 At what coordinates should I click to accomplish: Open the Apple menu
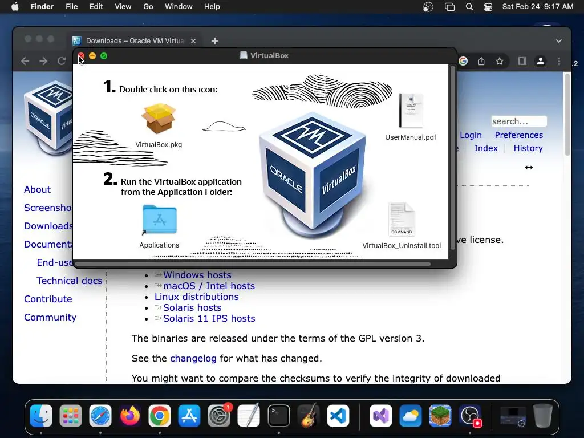coord(15,7)
